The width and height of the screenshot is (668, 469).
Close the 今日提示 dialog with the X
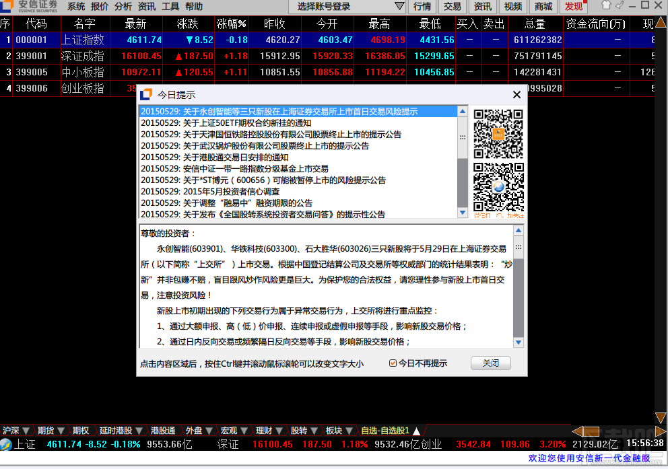tap(516, 94)
